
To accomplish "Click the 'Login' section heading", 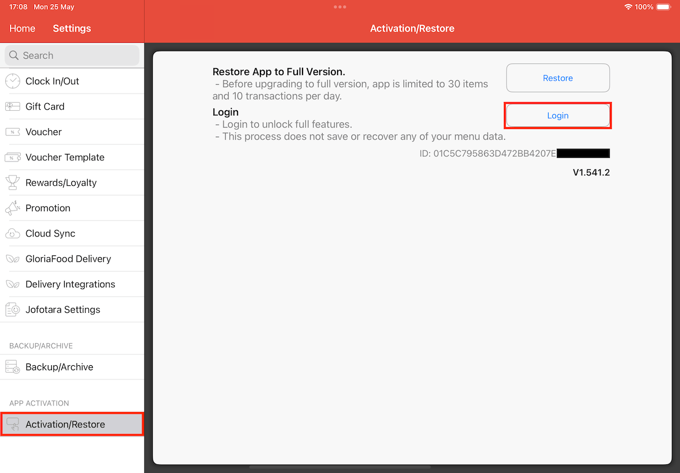I will coord(225,112).
